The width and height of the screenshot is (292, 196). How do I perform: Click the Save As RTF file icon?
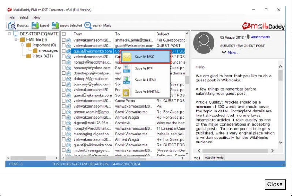tap(127, 69)
